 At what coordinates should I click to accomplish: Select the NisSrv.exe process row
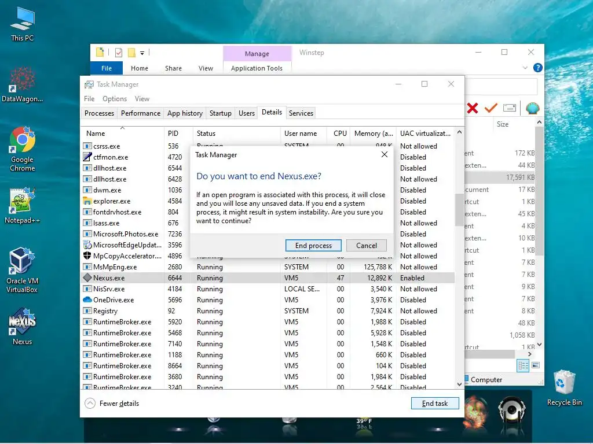[x=268, y=289]
